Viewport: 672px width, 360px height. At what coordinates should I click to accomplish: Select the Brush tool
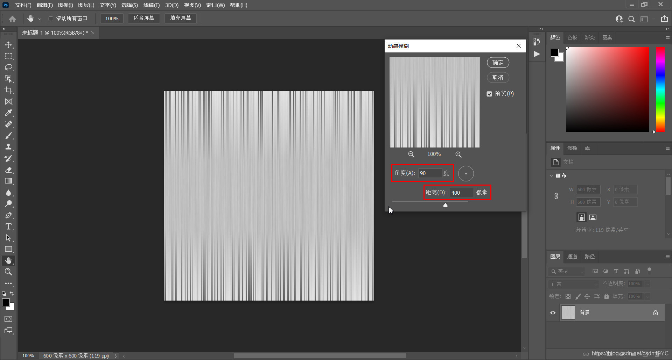(x=8, y=136)
